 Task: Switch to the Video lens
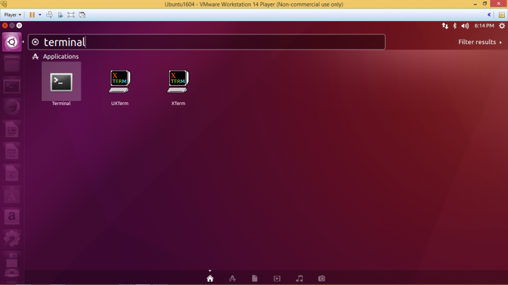coord(277,278)
